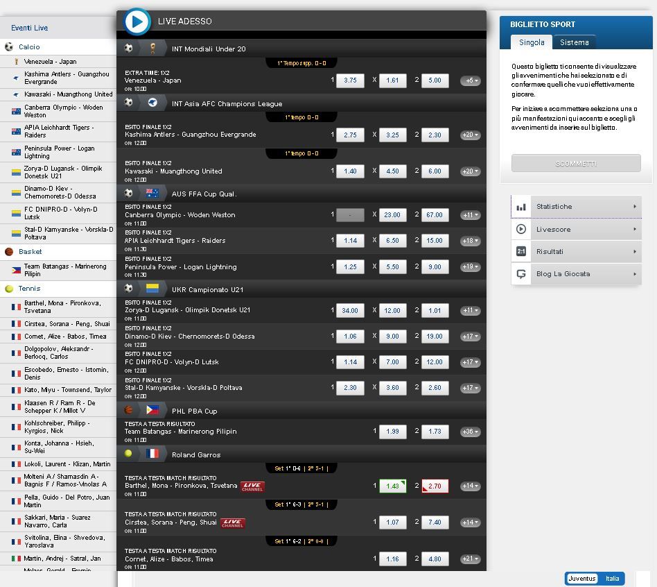Select odds 67.00 for Woden Weston

point(435,215)
